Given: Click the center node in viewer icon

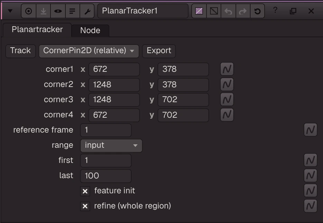Looking at the screenshot, I should point(29,11).
